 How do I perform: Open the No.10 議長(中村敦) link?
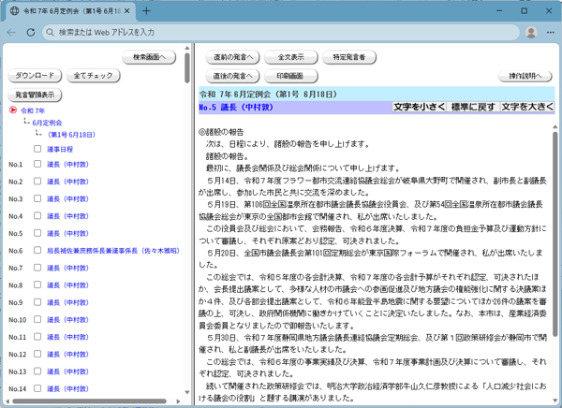tap(67, 319)
